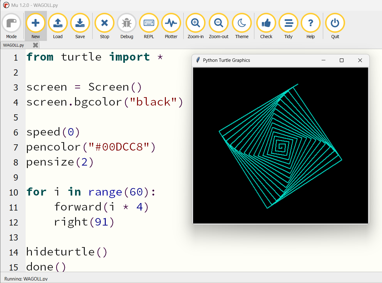Open Mu Help
This screenshot has width=382, height=283.
pos(311,26)
